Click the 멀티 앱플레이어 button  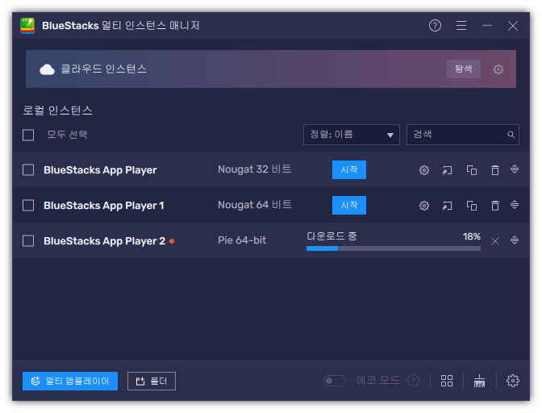coord(70,381)
